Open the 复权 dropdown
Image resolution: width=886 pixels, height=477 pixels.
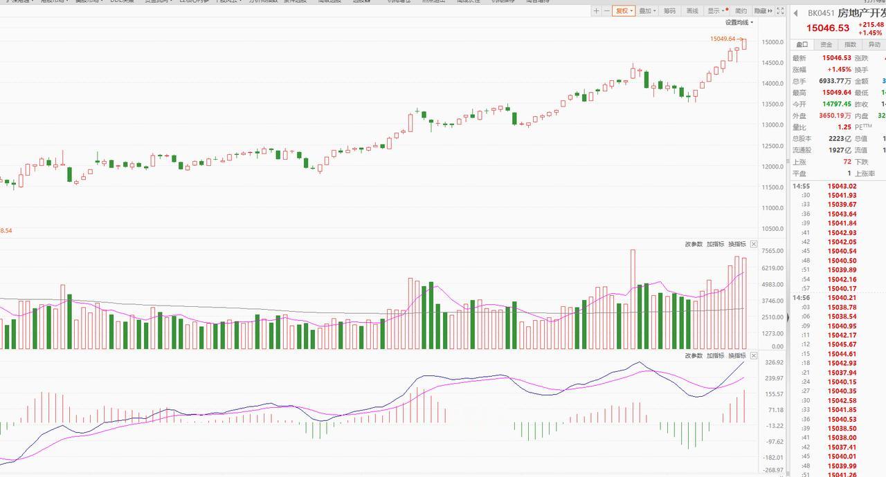[x=623, y=11]
